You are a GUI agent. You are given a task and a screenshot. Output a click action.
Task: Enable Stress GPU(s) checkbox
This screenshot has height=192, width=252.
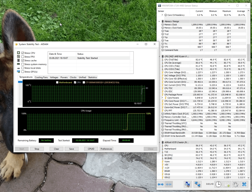[x=23, y=72]
